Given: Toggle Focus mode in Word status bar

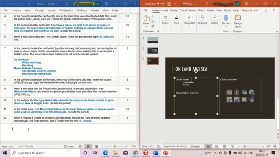Looking at the screenshot, I should (x=69, y=147).
